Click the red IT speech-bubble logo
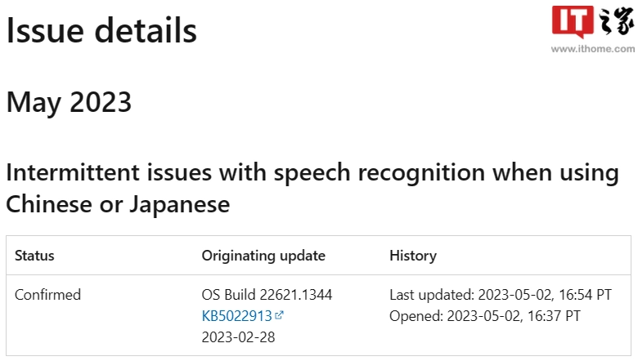 point(572,24)
